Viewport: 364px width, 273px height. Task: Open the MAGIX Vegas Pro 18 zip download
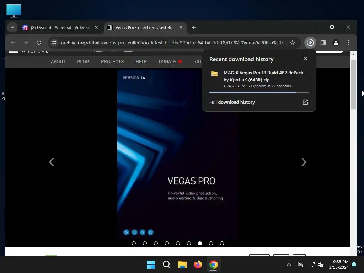(263, 76)
